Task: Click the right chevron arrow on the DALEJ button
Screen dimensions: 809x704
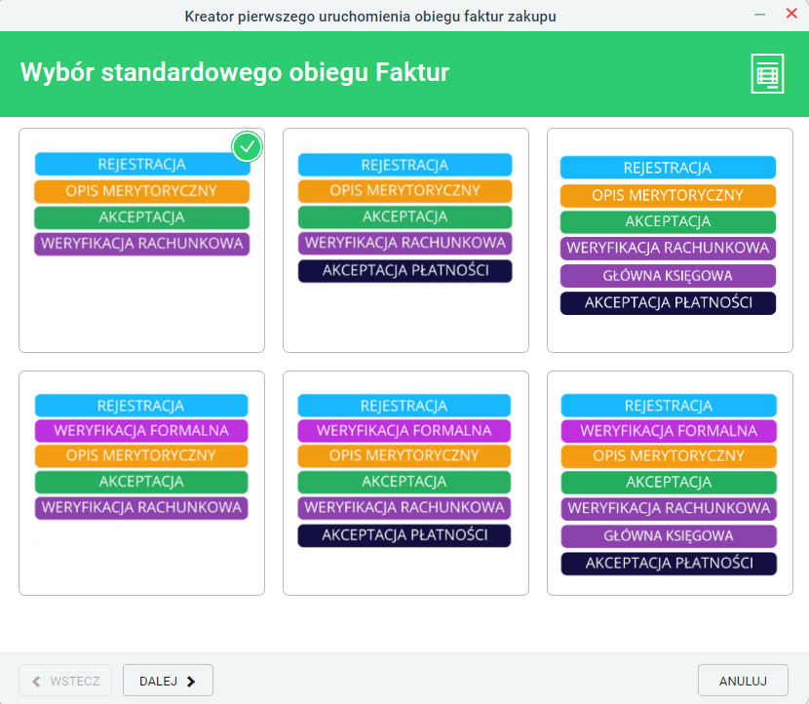Action: [x=191, y=682]
